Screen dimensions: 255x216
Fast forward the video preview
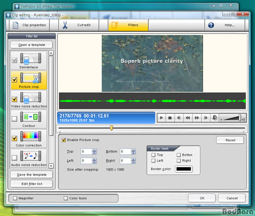197,118
